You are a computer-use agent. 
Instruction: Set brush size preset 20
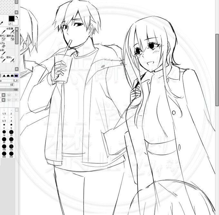(x=11, y=133)
